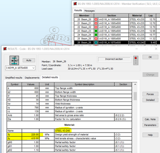The height and width of the screenshot is (153, 160).
Task: Select the 20 Beam_20 row
Action: 117,20
